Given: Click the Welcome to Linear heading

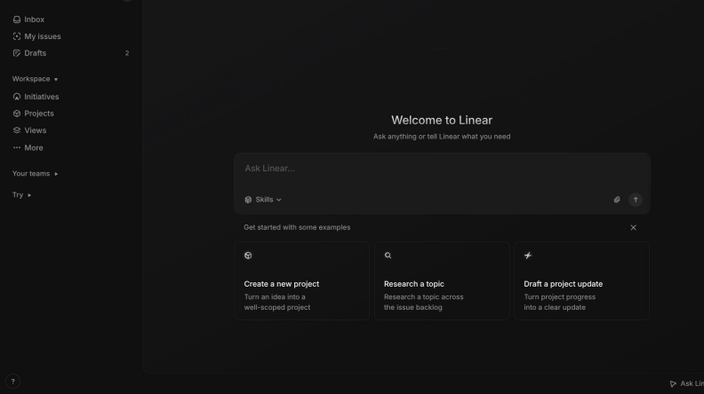Looking at the screenshot, I should point(442,120).
